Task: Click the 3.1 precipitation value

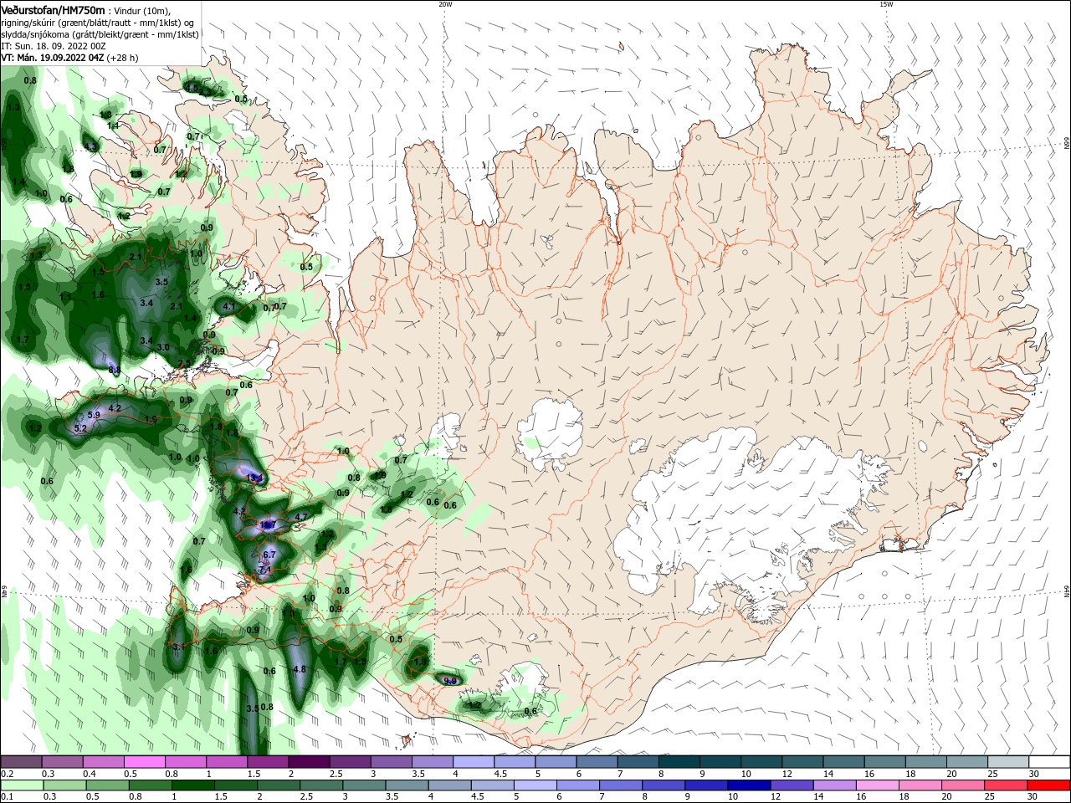Action: [x=178, y=647]
